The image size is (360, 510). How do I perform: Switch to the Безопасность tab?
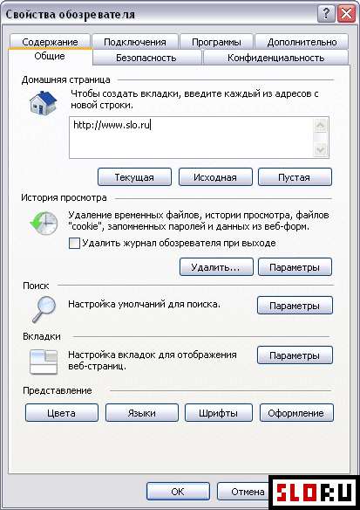coord(146,58)
